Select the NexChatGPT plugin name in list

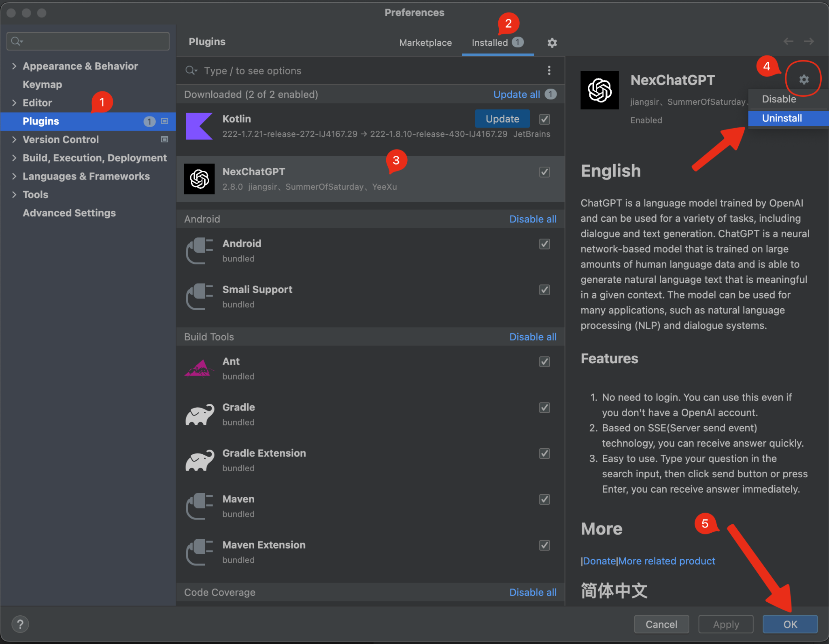(254, 172)
